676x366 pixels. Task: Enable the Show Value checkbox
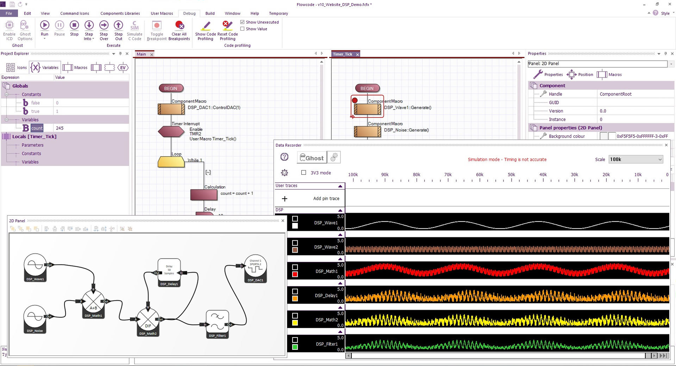point(242,29)
